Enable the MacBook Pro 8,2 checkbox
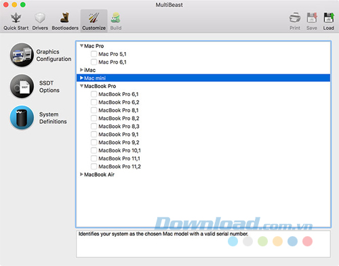339x266 pixels. click(94, 118)
